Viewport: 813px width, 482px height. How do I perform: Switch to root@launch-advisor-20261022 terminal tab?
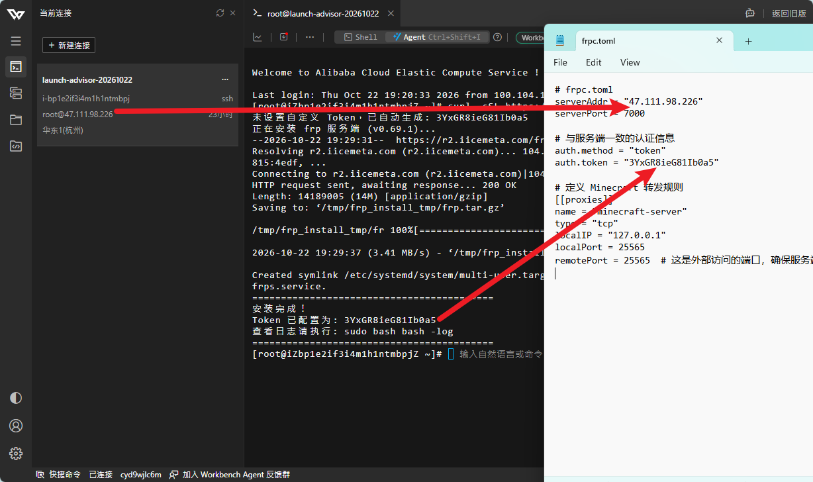coord(323,13)
